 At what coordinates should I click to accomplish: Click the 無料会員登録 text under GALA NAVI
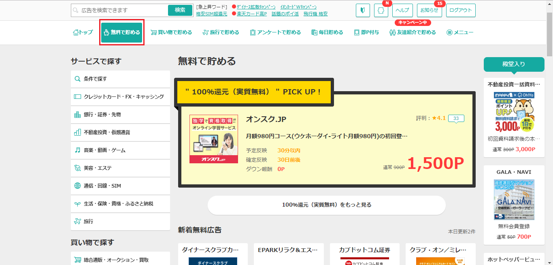click(x=514, y=227)
